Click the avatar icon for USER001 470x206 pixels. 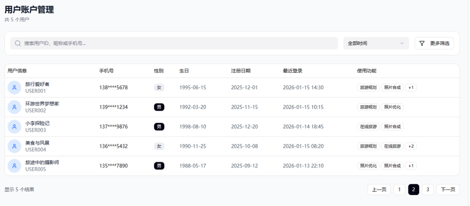click(15, 87)
